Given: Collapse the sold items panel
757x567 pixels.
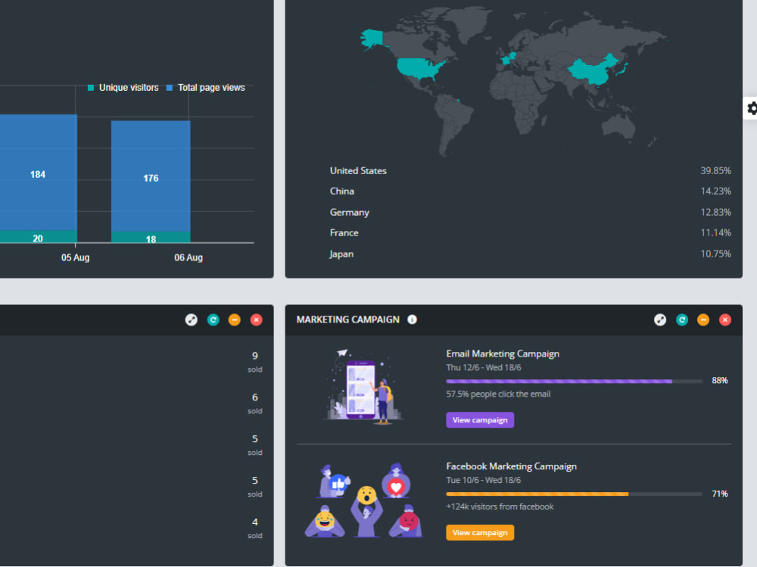Looking at the screenshot, I should coord(234,319).
